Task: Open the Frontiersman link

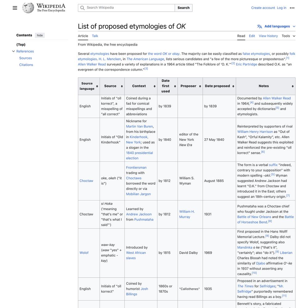Action: coord(136,168)
